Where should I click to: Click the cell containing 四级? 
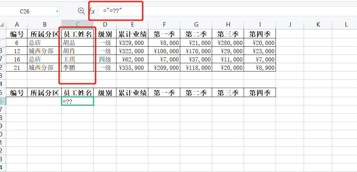105,59
